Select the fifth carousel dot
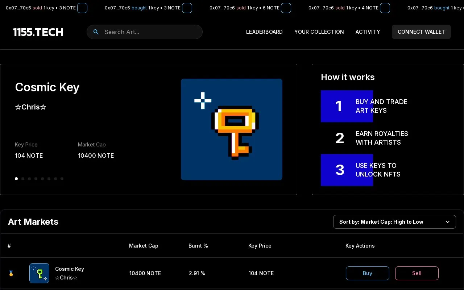The image size is (464, 290). tap(42, 179)
